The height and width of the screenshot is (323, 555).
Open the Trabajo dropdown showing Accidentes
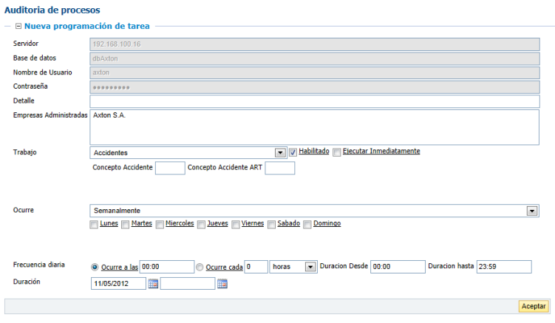coord(280,153)
